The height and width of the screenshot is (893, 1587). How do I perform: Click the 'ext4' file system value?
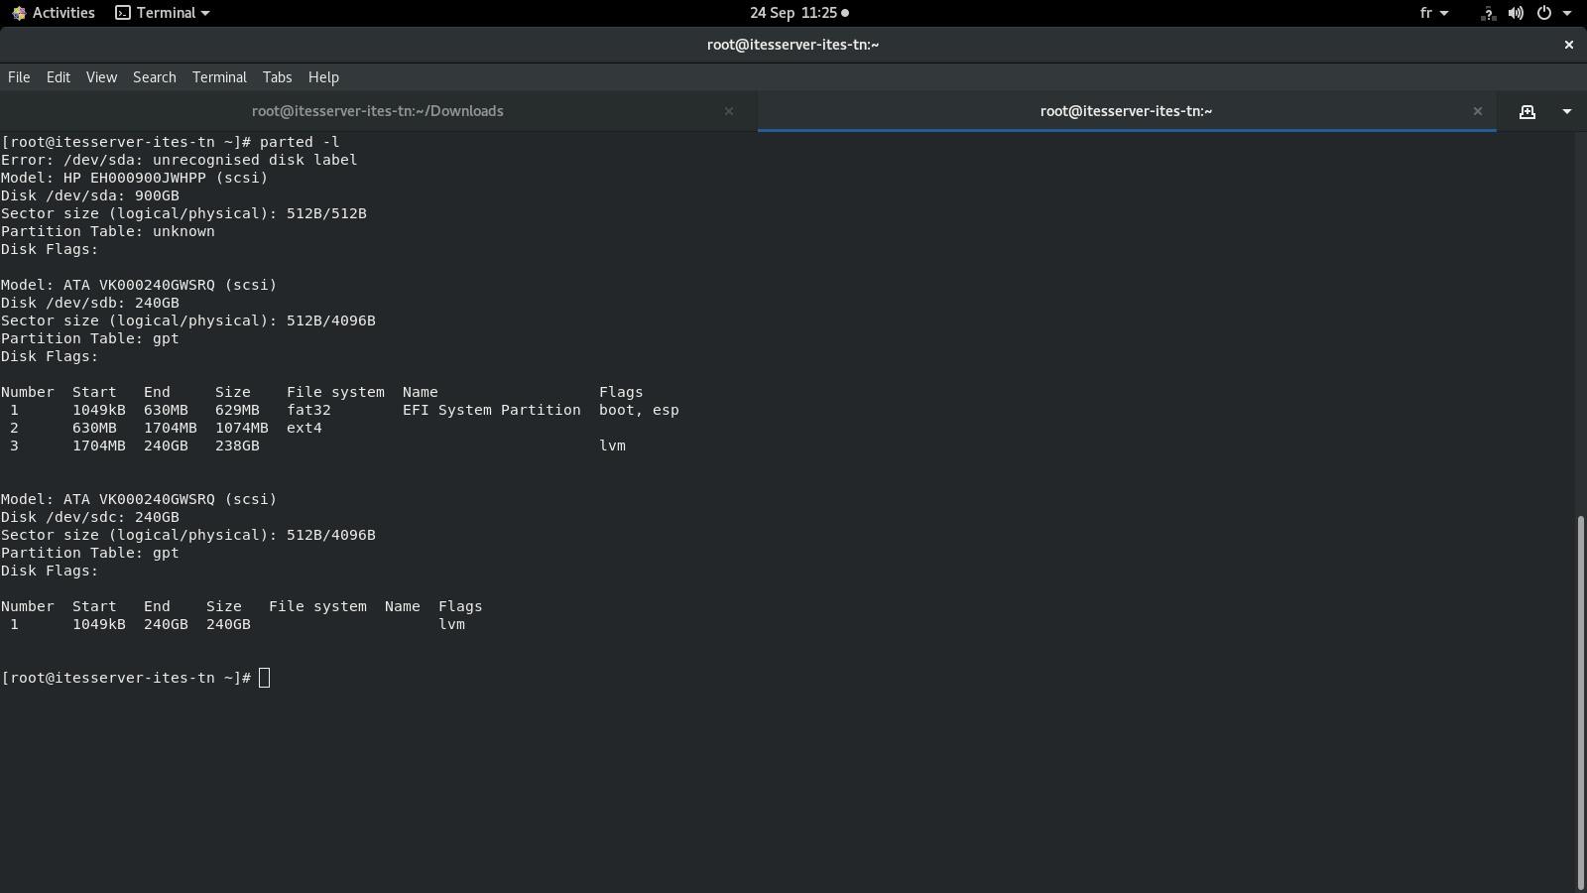click(x=305, y=428)
